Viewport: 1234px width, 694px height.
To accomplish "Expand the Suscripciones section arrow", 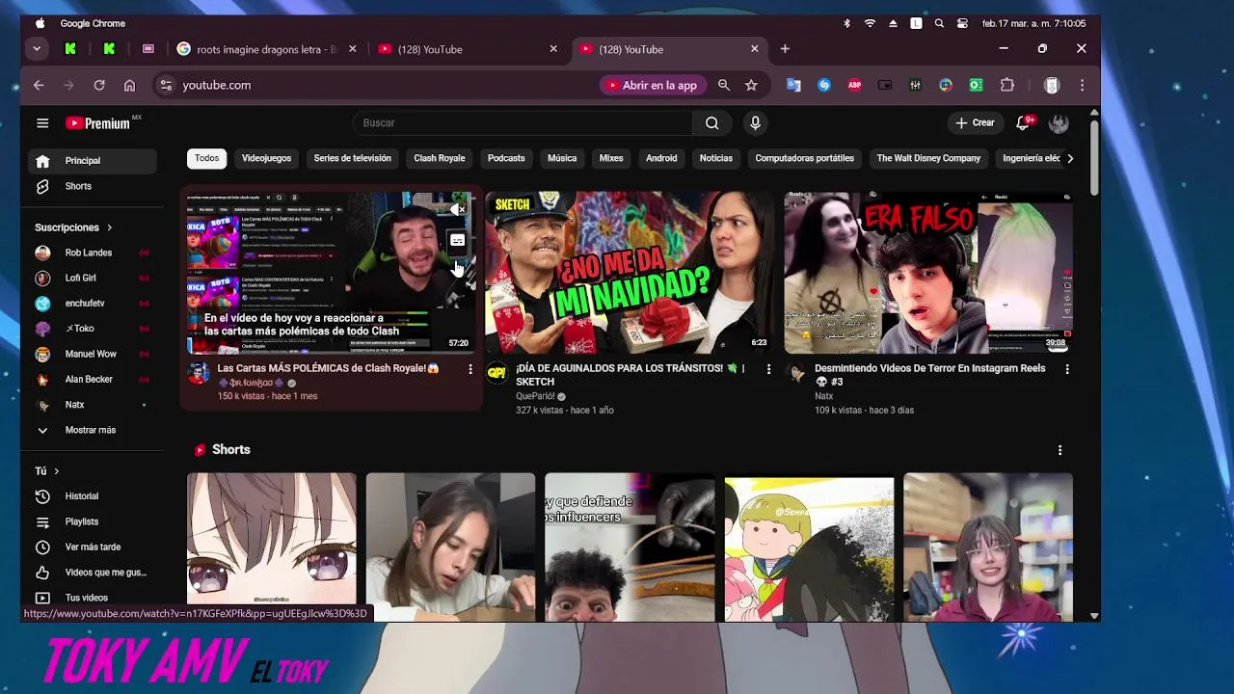I will [x=109, y=227].
